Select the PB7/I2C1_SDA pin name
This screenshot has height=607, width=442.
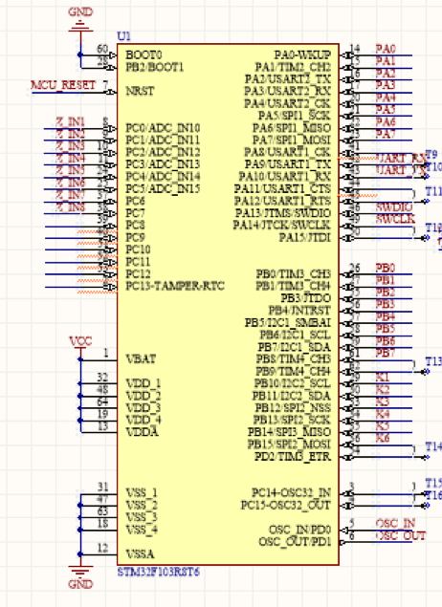tap(295, 347)
